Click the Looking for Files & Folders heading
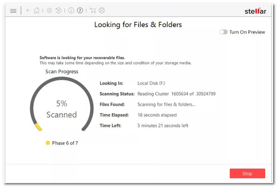The width and height of the screenshot is (277, 187). point(138,25)
